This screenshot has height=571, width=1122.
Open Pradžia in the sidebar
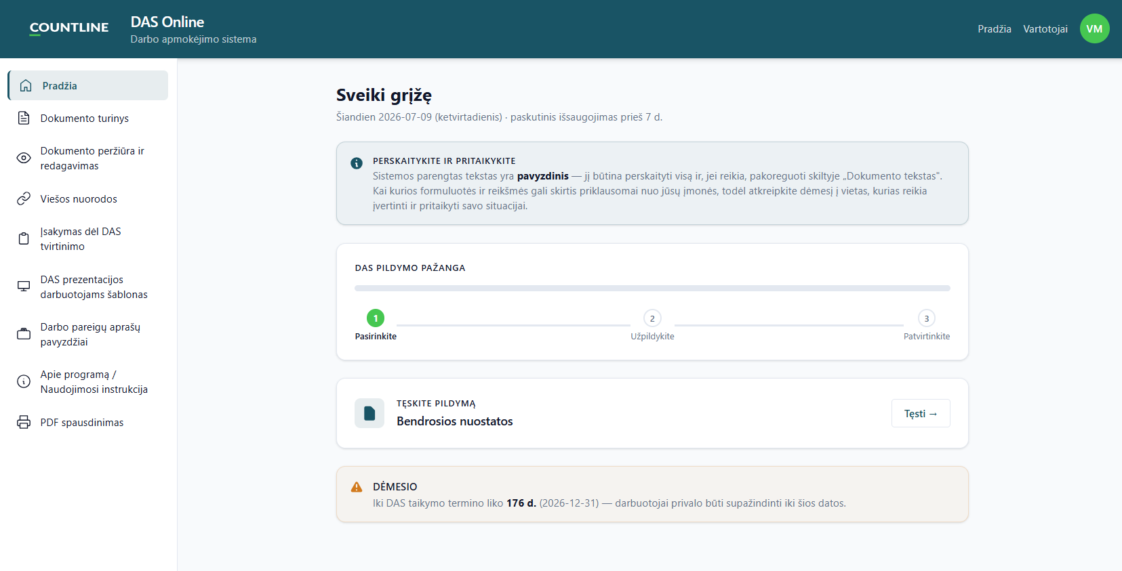(88, 85)
